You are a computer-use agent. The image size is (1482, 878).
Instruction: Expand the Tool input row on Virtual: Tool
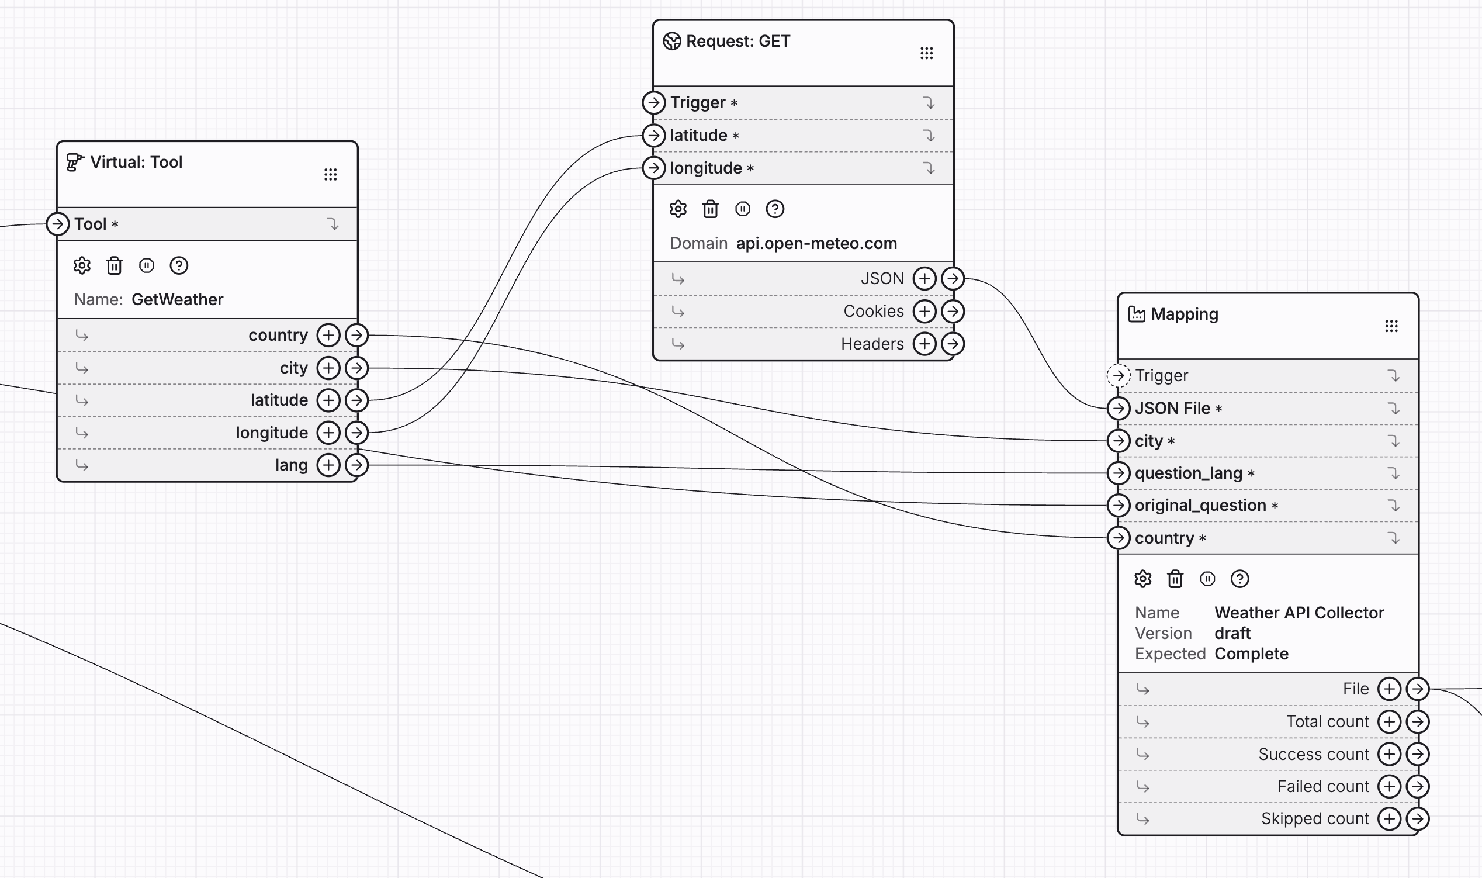click(334, 224)
